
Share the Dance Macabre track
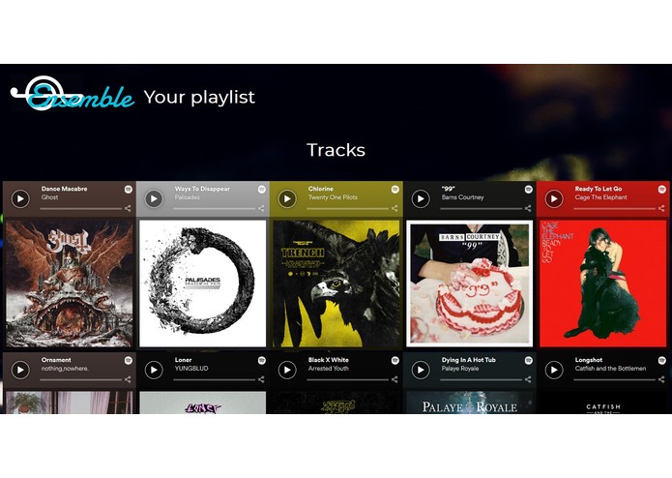(x=128, y=208)
